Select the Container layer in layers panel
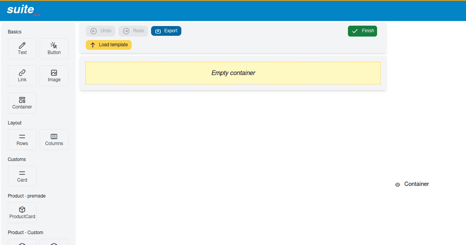The height and width of the screenshot is (245, 466). [416, 184]
